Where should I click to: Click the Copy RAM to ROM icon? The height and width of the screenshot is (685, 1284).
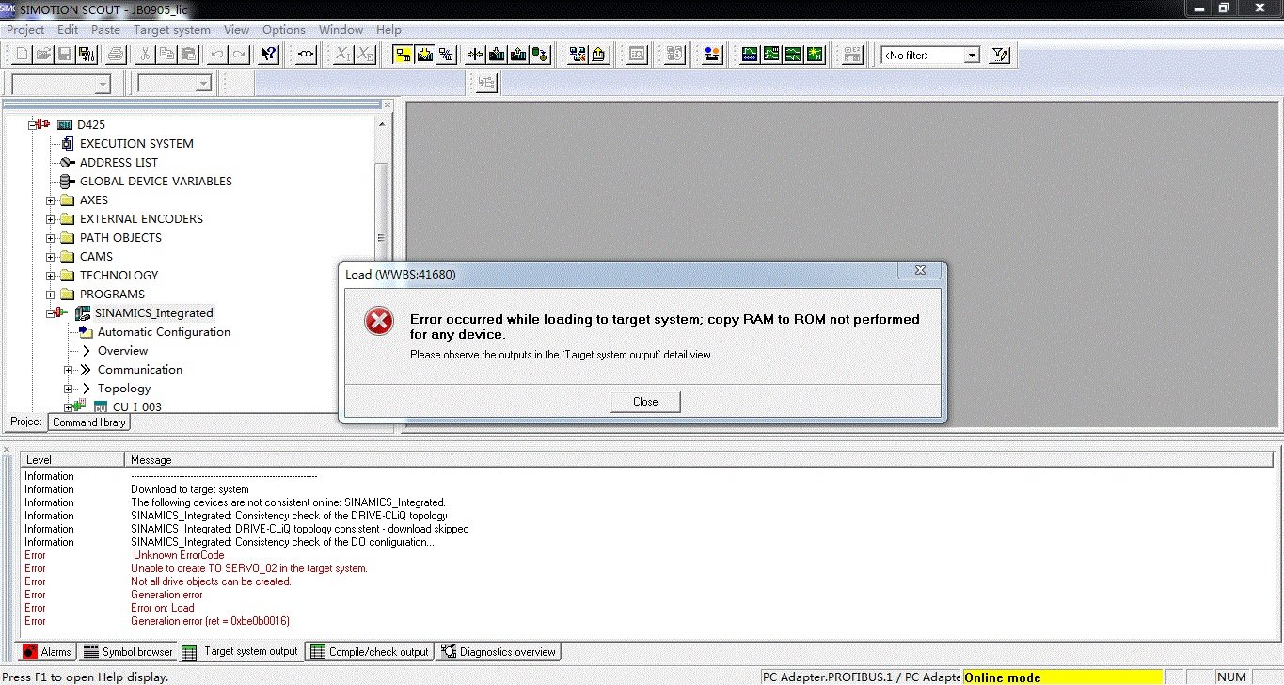coord(540,55)
